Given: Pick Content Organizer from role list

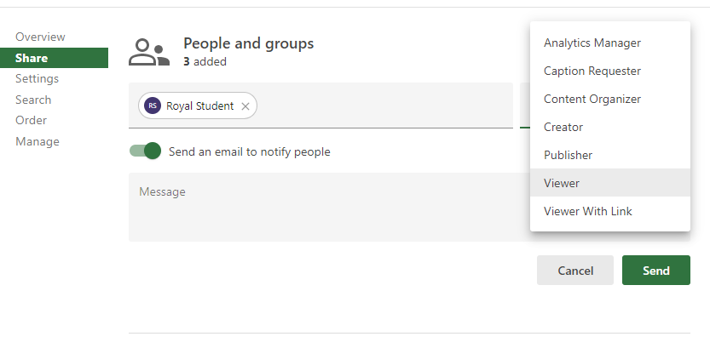Looking at the screenshot, I should pyautogui.click(x=592, y=99).
